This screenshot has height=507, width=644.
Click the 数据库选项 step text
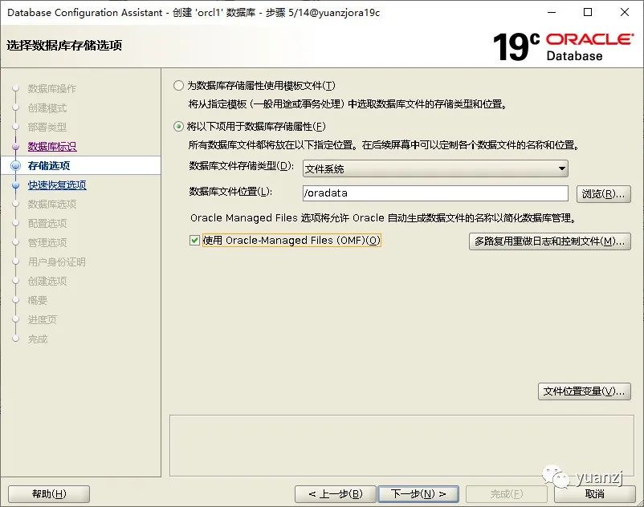pos(51,205)
